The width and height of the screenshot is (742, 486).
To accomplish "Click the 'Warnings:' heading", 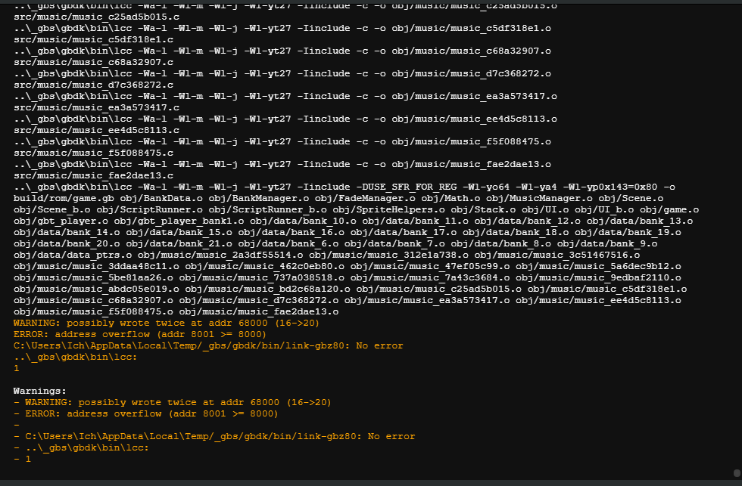I will click(x=40, y=391).
